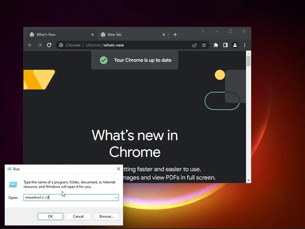Click the Your Chrome is up to date text
The height and width of the screenshot is (229, 305).
pos(143,60)
